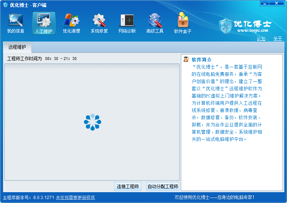Open the 网络诊断 network diagnostics
Viewport: 287px width, 203px height.
(x=127, y=23)
